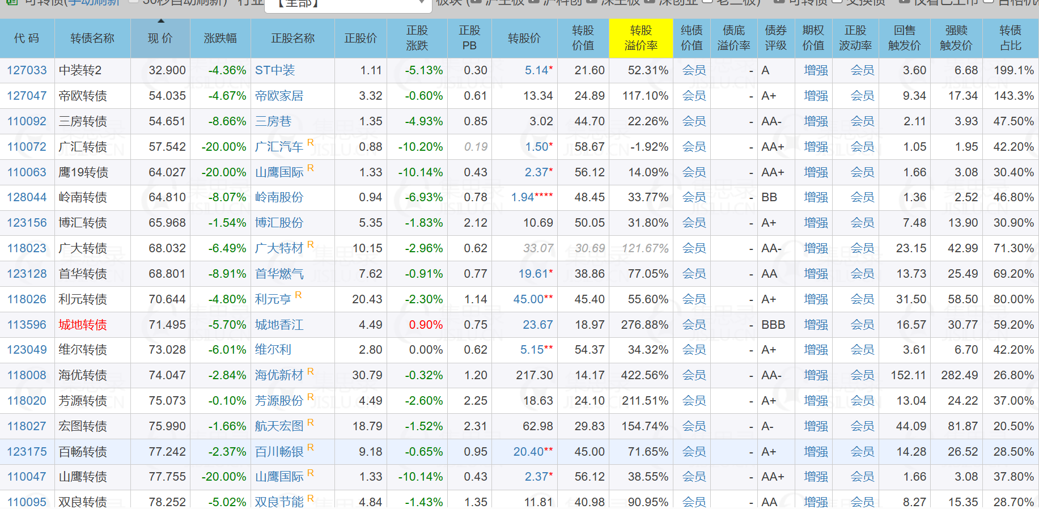Open the 三房巷 stock link
Image resolution: width=1039 pixels, height=509 pixels.
pyautogui.click(x=273, y=121)
